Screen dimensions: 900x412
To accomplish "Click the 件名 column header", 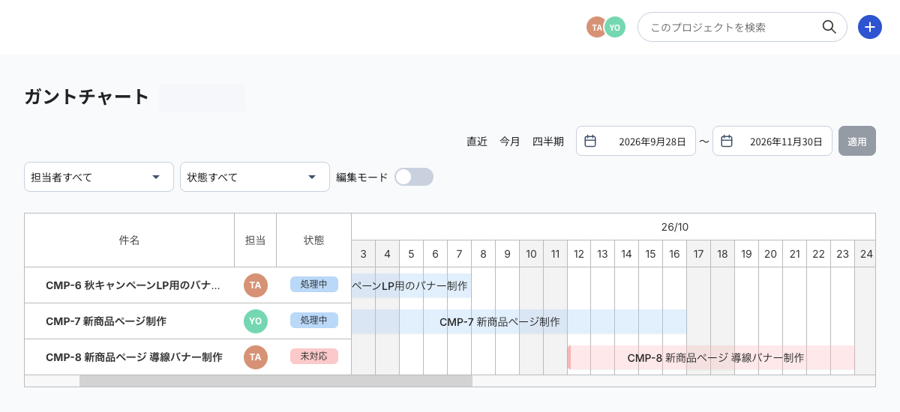I will tap(130, 240).
